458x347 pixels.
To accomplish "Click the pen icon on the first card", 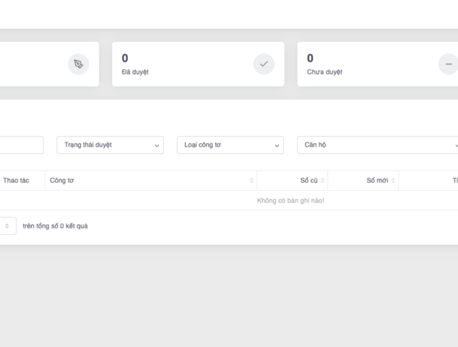I will tap(78, 64).
